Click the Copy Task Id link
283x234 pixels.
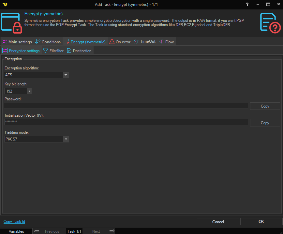click(14, 222)
